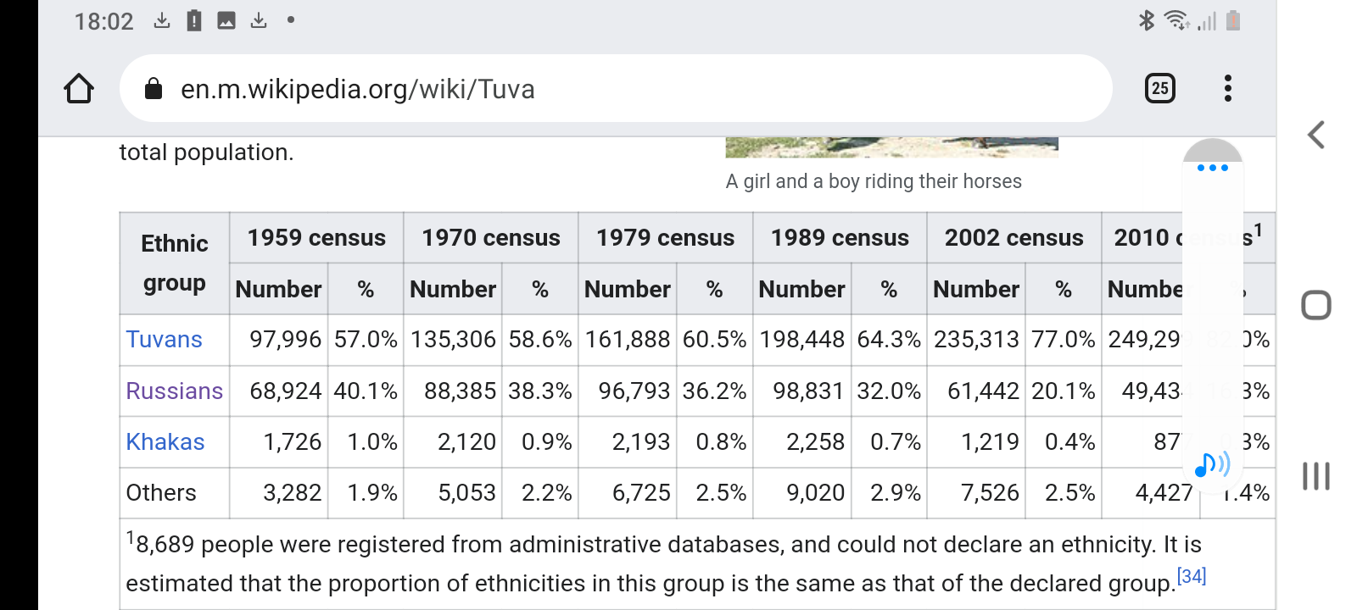Tap the blue music sound floating icon

[x=1211, y=464]
